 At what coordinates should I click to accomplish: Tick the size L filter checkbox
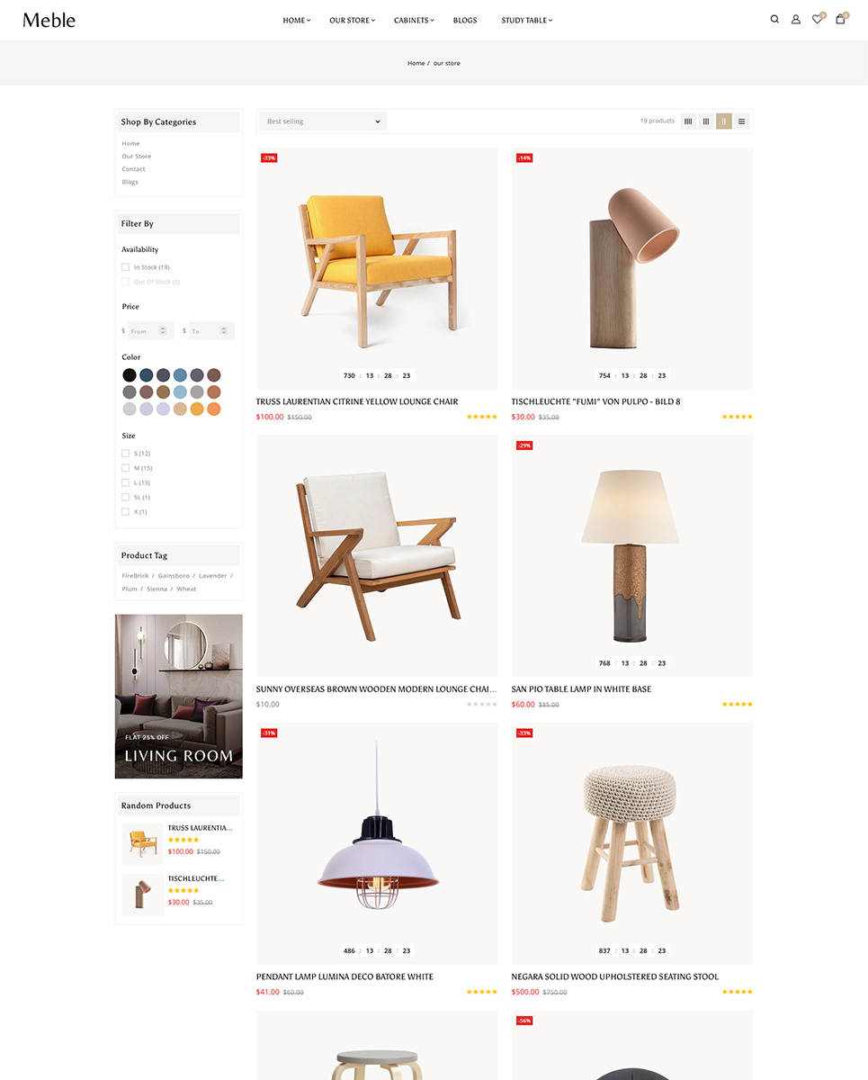tap(125, 482)
